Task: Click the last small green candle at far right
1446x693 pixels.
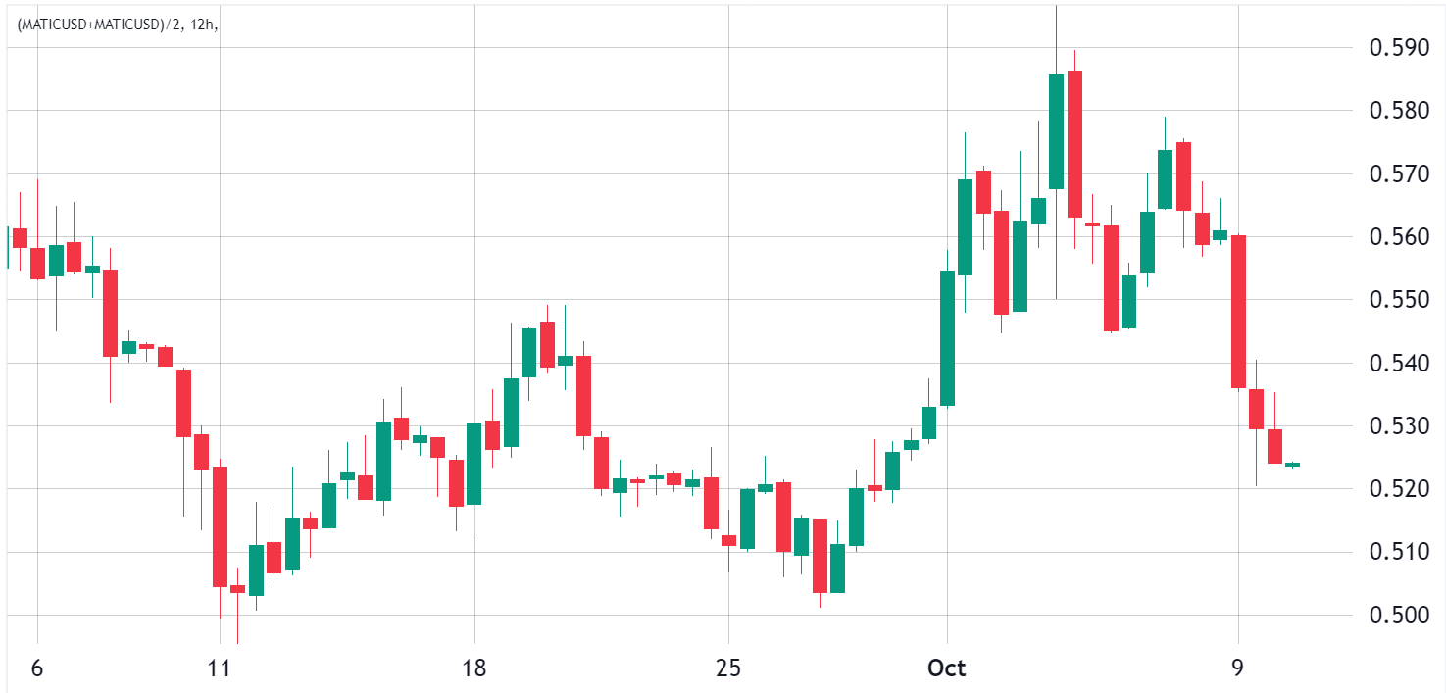Action: [x=1292, y=465]
